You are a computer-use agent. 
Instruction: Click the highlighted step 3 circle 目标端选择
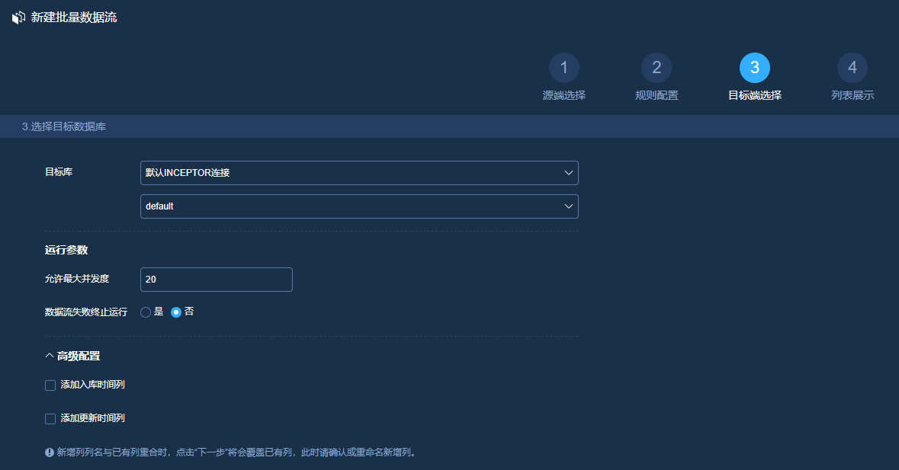(755, 67)
